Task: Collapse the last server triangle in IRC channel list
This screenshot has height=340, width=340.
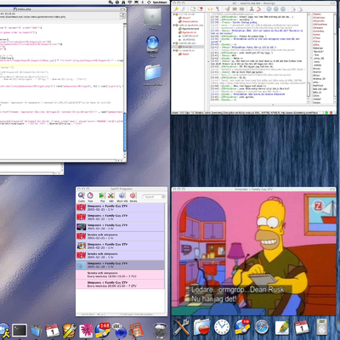Action: click(174, 50)
